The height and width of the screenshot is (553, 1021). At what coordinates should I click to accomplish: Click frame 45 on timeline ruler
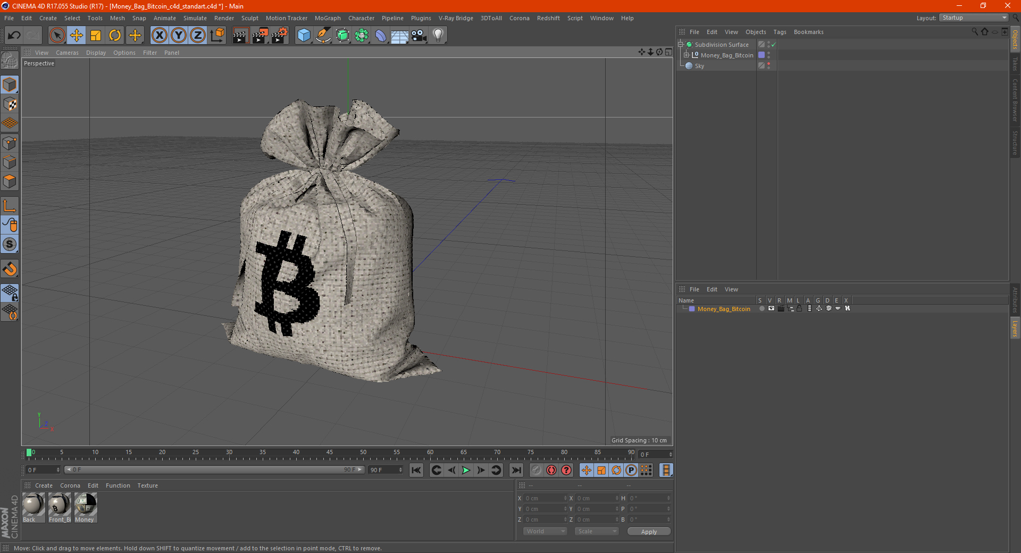(x=330, y=453)
